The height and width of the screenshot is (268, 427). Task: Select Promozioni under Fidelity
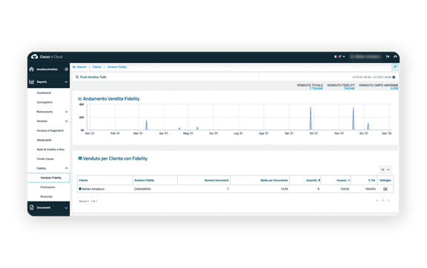(x=47, y=187)
